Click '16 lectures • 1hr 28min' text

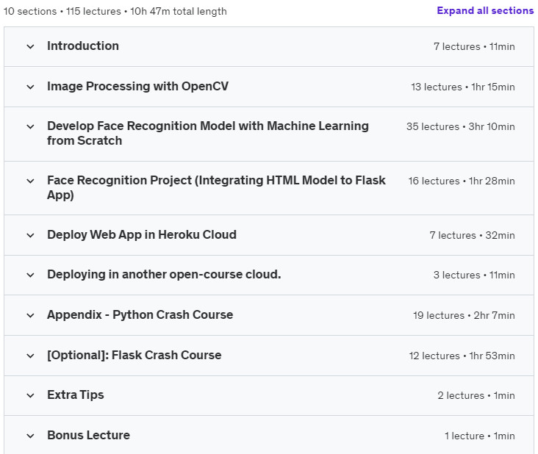(462, 181)
